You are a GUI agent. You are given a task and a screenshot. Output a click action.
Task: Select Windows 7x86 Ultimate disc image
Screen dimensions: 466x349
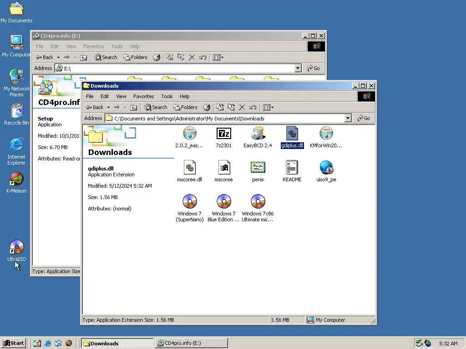258,208
